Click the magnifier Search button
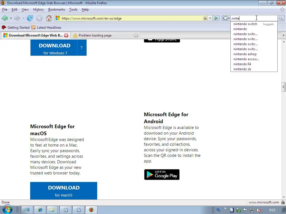Viewport: 286px width, 214px height. [281, 18]
